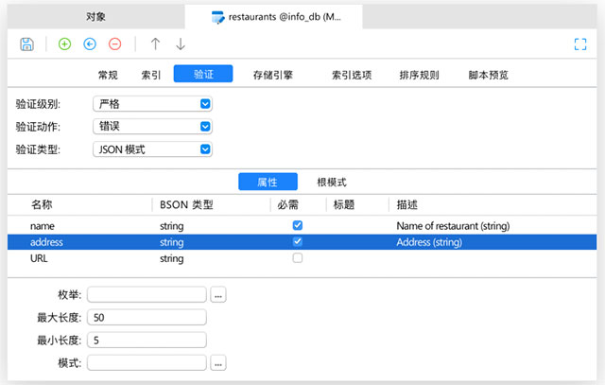This screenshot has width=605, height=385.
Task: Select the address row name cell
Action: coord(46,242)
